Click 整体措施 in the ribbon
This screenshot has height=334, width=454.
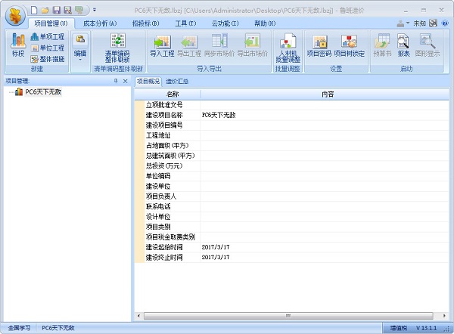pos(47,59)
